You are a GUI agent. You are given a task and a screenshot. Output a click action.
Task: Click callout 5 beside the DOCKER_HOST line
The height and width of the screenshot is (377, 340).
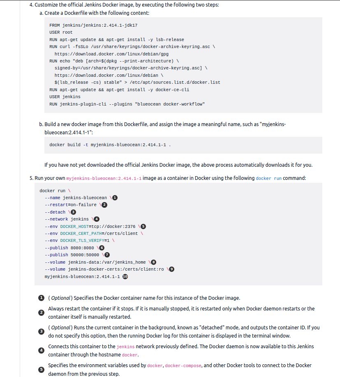click(x=143, y=226)
